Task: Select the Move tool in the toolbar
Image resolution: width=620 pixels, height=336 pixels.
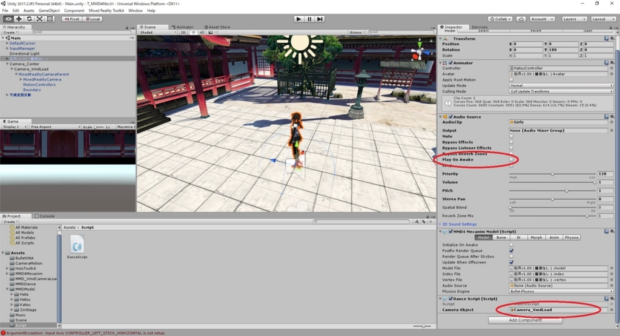Action: 19,19
